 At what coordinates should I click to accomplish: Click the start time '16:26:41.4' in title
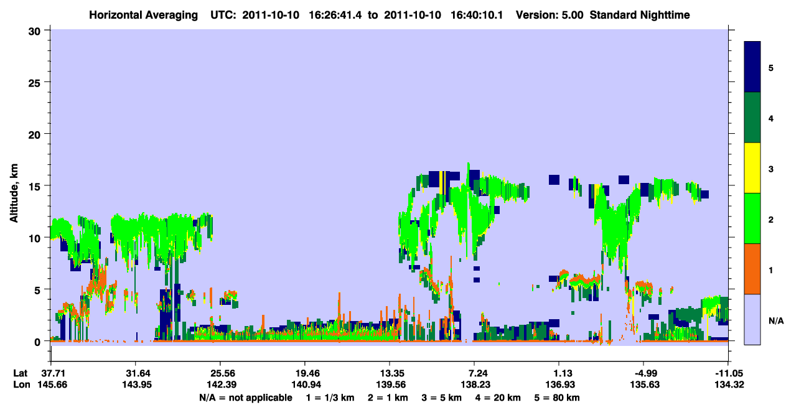click(335, 15)
